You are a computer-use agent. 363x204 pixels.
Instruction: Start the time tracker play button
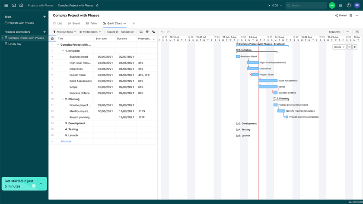[x=269, y=6]
